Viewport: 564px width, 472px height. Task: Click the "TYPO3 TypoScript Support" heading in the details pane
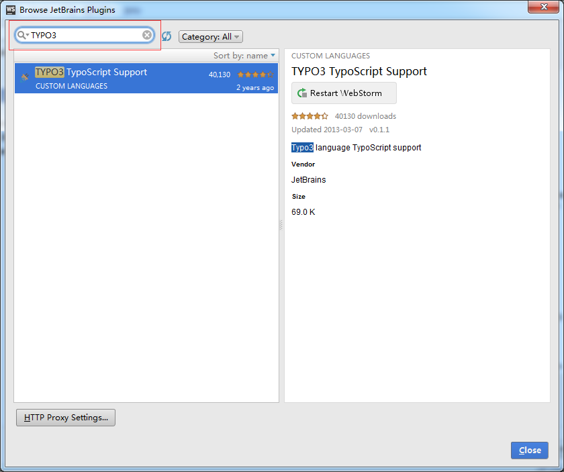(x=359, y=71)
